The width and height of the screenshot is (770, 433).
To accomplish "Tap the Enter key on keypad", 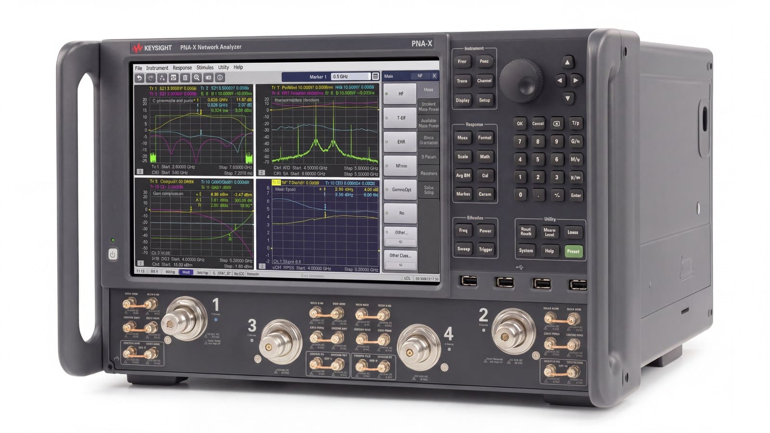I will 576,195.
